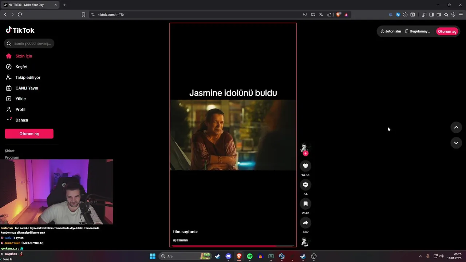The width and height of the screenshot is (466, 262).
Task: Click the top-right Oturum aç button
Action: 447,31
